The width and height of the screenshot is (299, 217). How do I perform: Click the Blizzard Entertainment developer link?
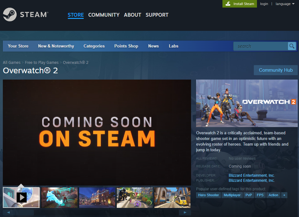click(x=251, y=175)
